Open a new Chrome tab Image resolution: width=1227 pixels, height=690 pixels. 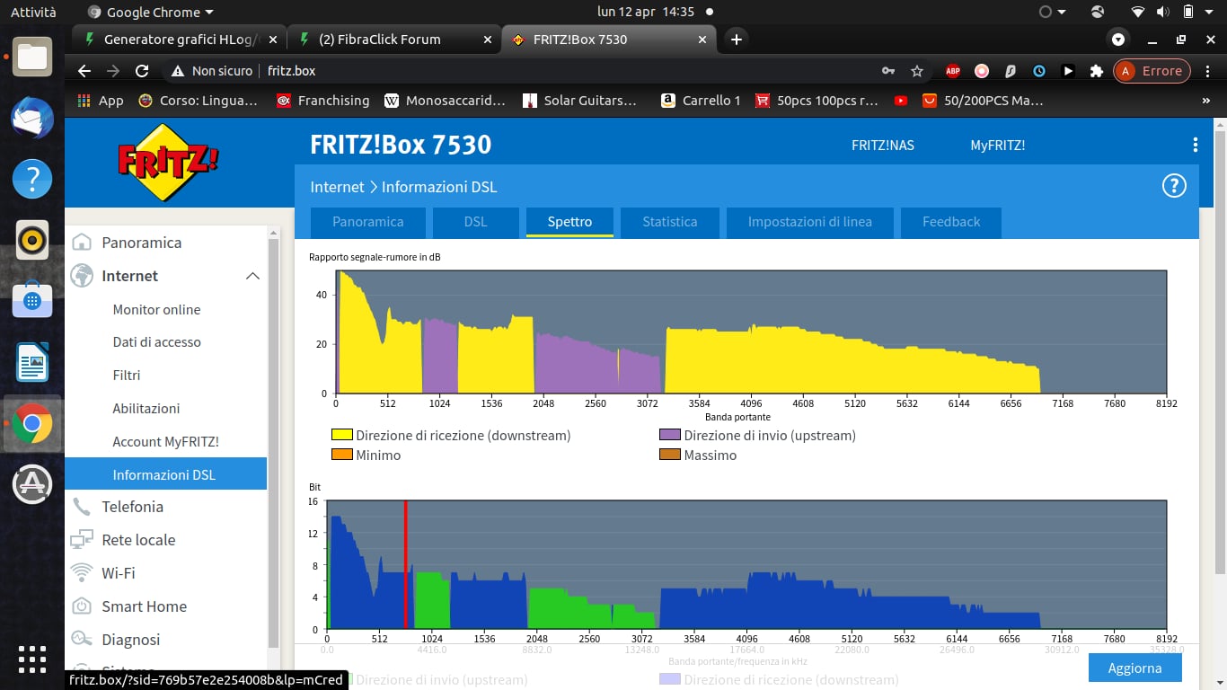736,40
